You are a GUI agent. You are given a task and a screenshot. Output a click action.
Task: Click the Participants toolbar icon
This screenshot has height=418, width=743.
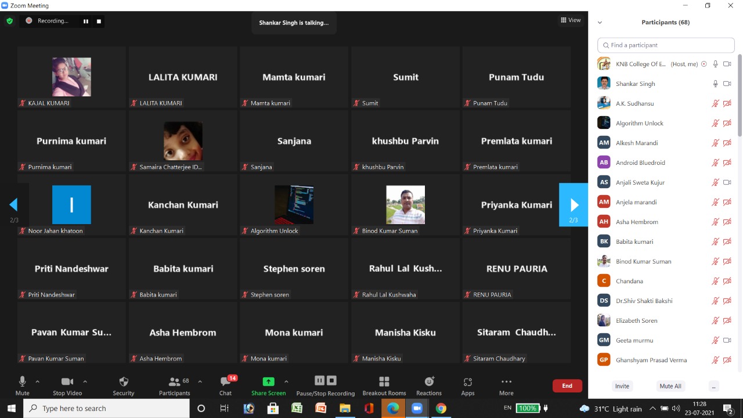click(x=174, y=386)
